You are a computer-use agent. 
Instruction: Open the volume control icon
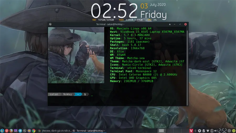216,131
